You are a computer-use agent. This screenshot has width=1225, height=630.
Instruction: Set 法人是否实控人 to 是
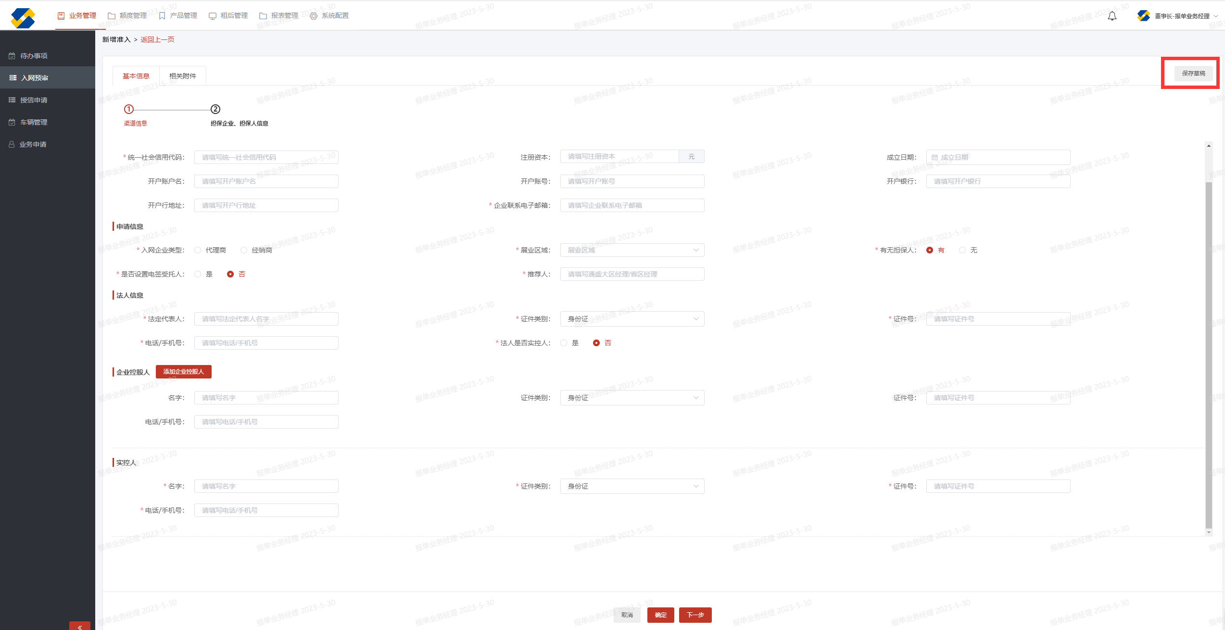(x=564, y=343)
